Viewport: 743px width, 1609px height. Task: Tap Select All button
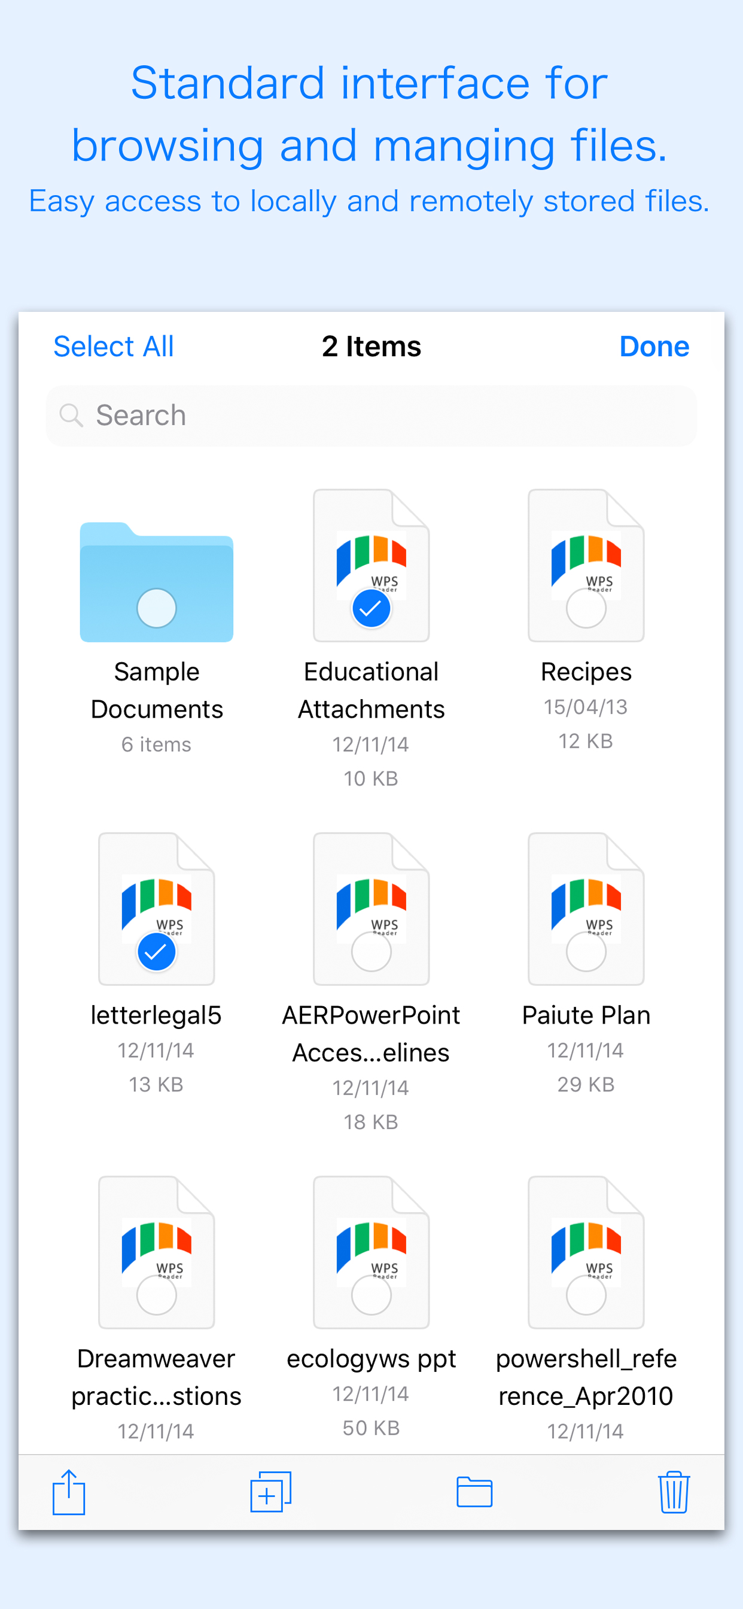click(x=114, y=347)
